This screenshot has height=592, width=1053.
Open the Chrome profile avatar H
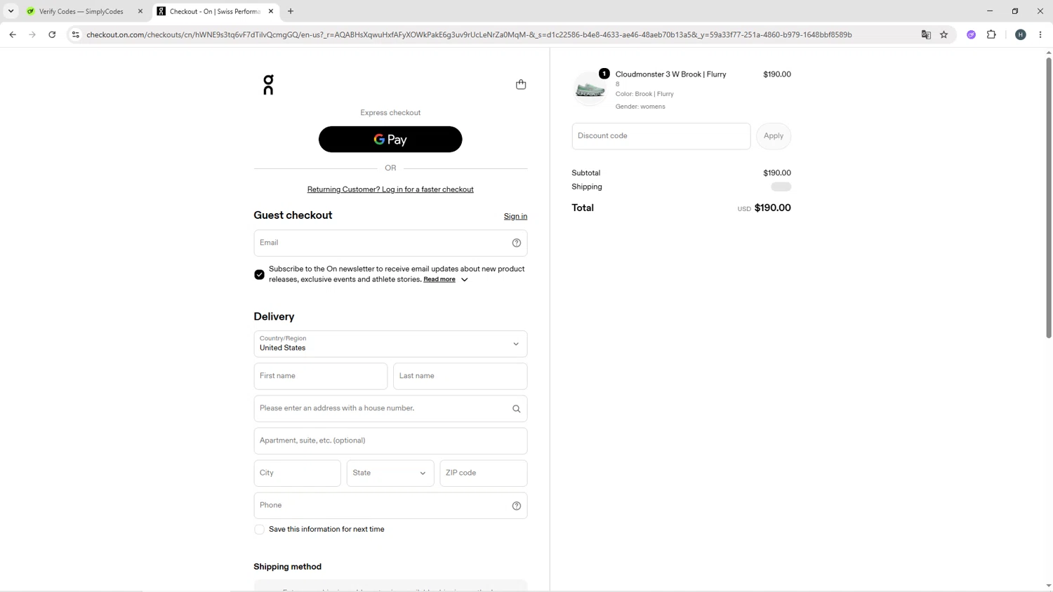(1021, 34)
